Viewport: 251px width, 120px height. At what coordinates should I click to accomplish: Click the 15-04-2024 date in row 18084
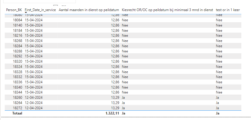point(34,20)
